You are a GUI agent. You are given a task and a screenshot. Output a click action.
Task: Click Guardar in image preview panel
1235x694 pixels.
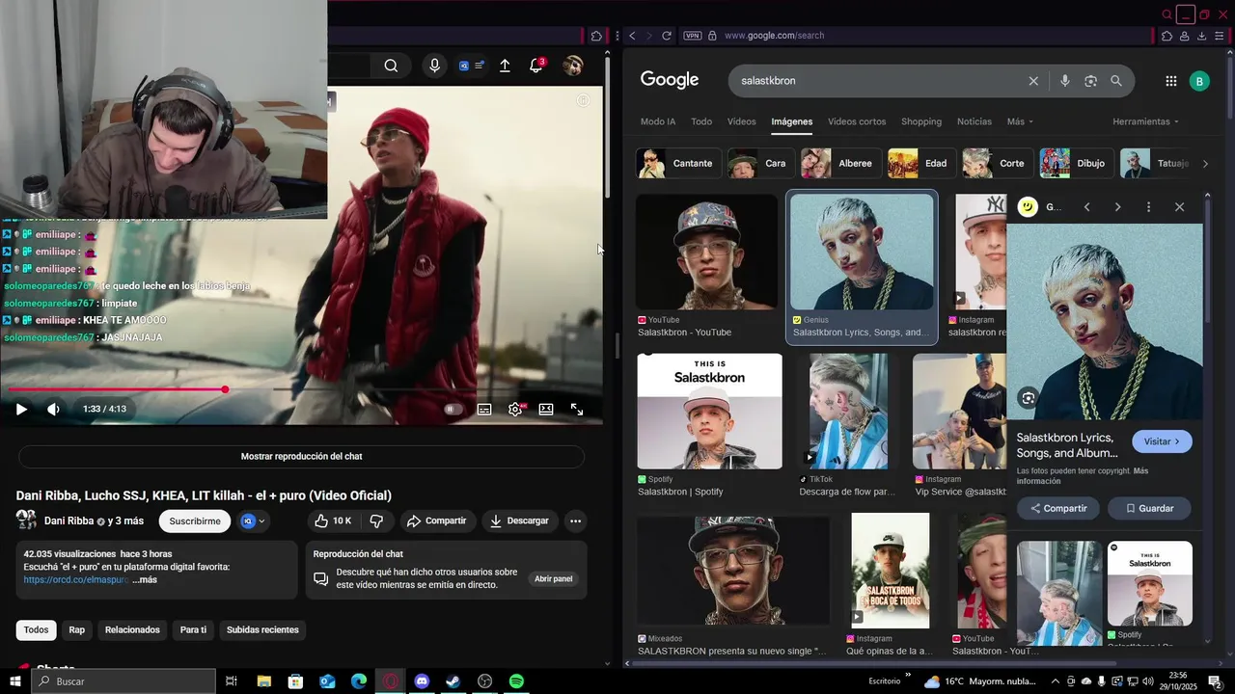(1148, 508)
